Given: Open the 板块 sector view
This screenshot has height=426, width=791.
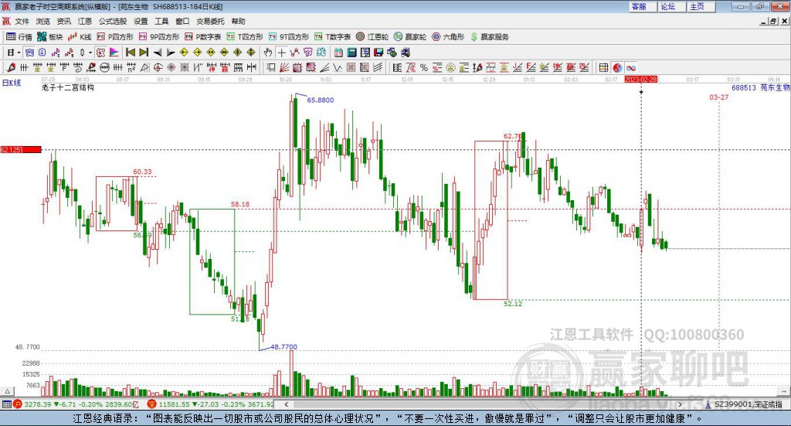Looking at the screenshot, I should point(50,37).
